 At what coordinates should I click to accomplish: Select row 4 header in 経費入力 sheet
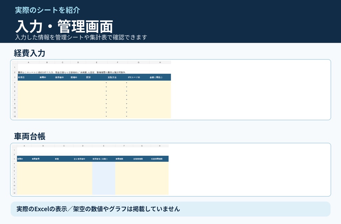click(15, 83)
